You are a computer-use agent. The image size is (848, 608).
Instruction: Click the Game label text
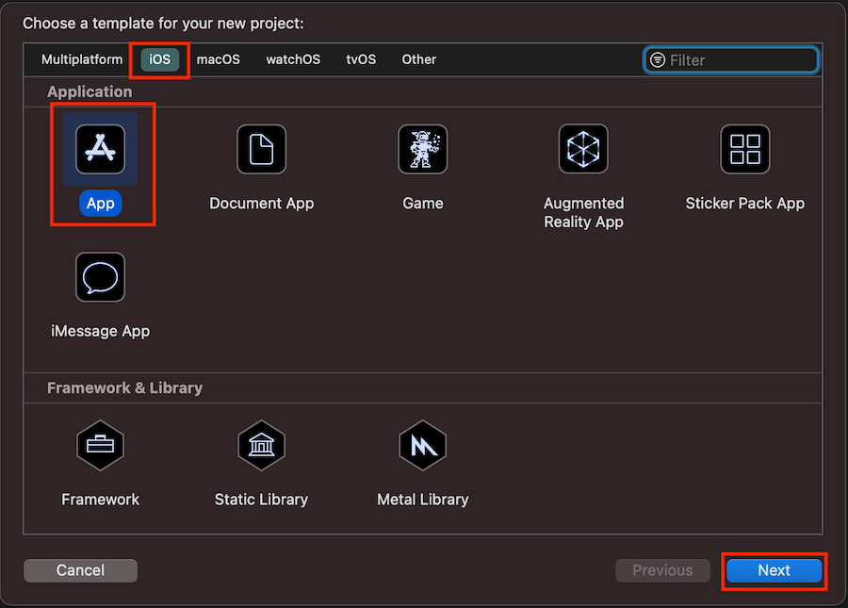(423, 204)
